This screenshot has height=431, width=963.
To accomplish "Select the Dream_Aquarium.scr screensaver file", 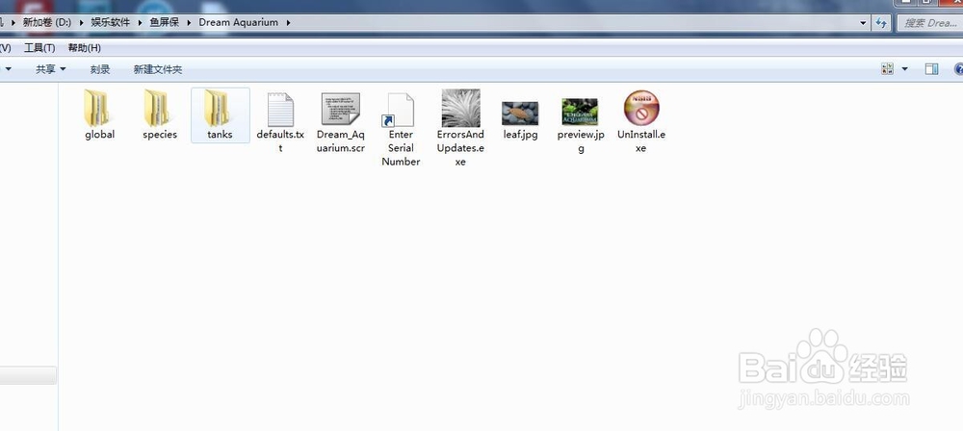I will pos(340,121).
